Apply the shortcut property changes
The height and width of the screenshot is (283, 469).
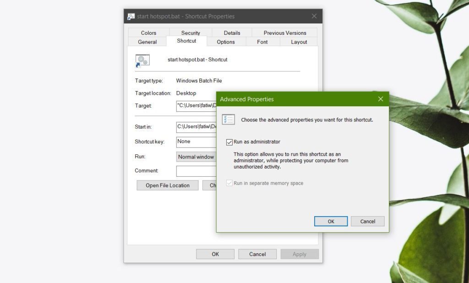[300, 254]
